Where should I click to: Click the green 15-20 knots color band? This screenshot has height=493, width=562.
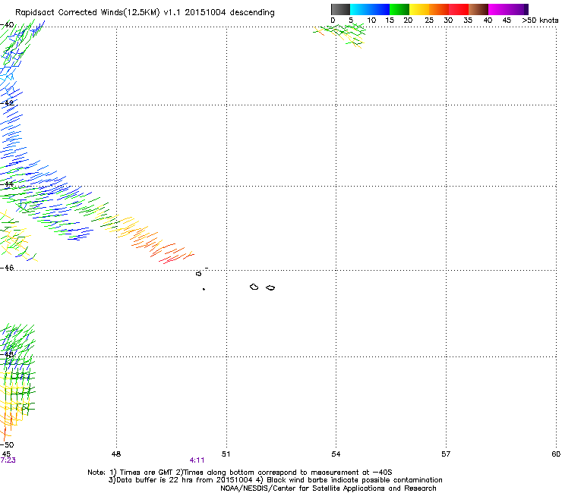tap(399, 9)
